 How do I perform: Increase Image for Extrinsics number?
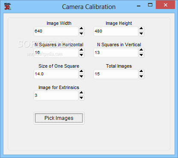tap(81, 93)
